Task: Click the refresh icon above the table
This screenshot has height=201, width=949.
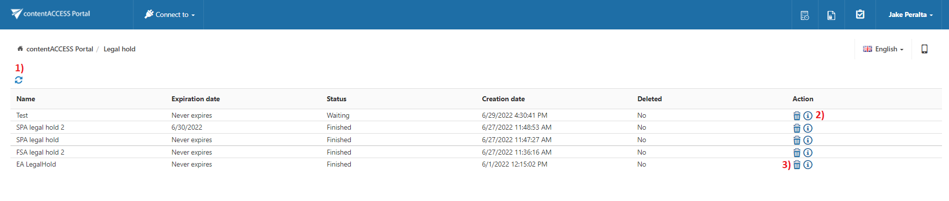Action: click(x=18, y=80)
